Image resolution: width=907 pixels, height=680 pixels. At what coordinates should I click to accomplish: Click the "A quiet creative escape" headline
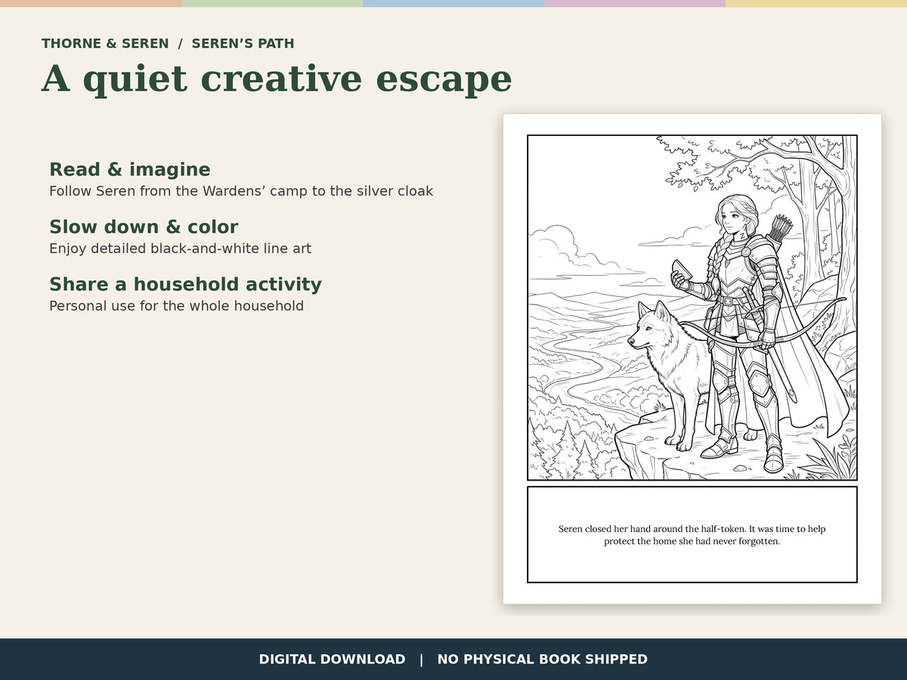277,79
